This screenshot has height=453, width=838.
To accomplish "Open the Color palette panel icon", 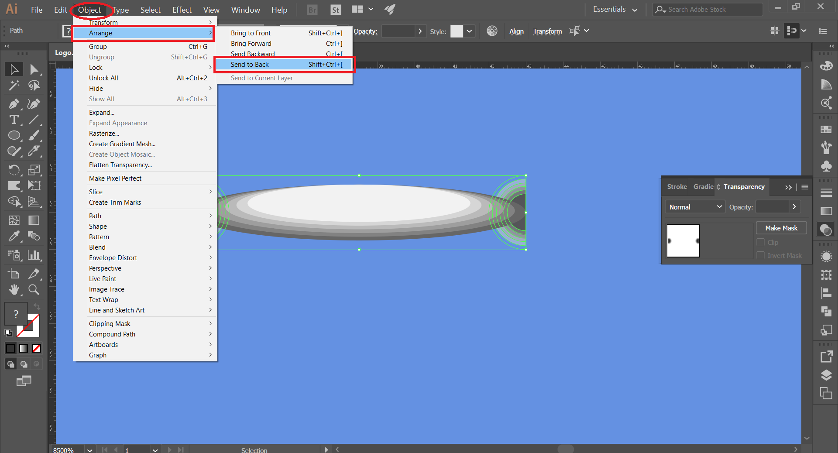I will coord(826,66).
